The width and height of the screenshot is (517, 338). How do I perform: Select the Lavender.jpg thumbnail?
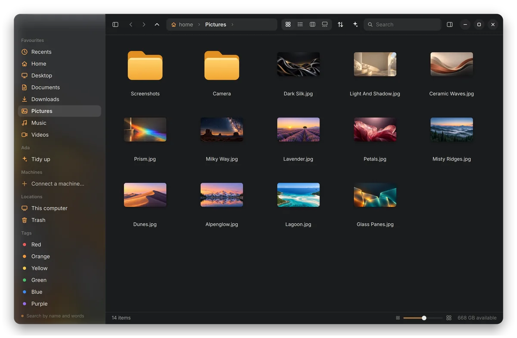pyautogui.click(x=299, y=130)
